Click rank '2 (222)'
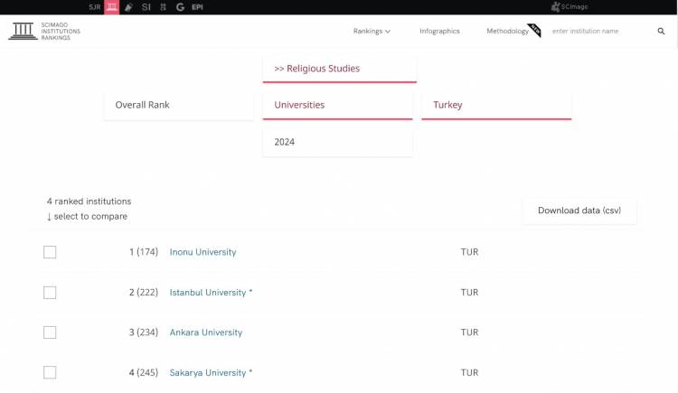The image size is (678, 393). pyautogui.click(x=144, y=293)
